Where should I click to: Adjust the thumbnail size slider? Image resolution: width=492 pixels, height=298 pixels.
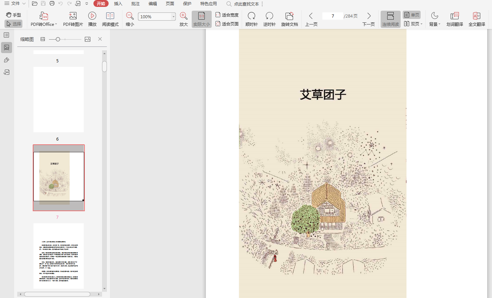tap(58, 39)
